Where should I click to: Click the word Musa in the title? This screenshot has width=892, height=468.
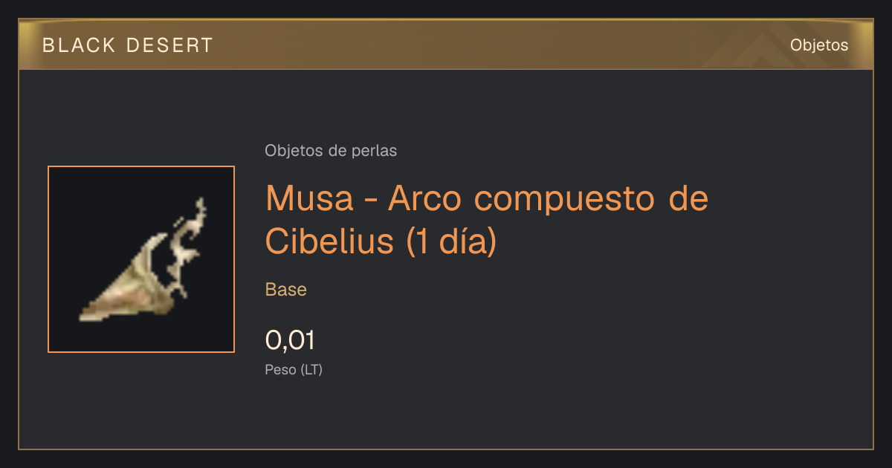[x=311, y=198]
